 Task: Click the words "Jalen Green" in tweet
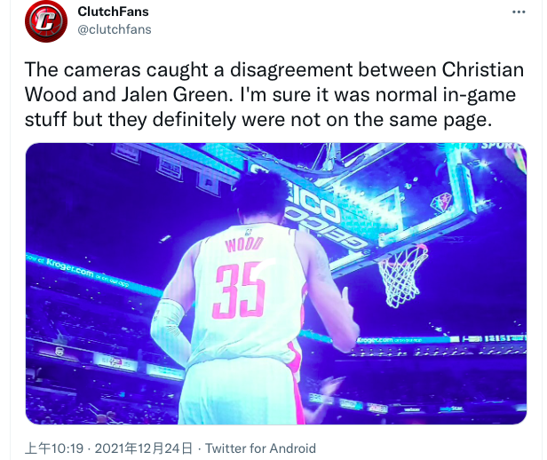[x=174, y=94]
